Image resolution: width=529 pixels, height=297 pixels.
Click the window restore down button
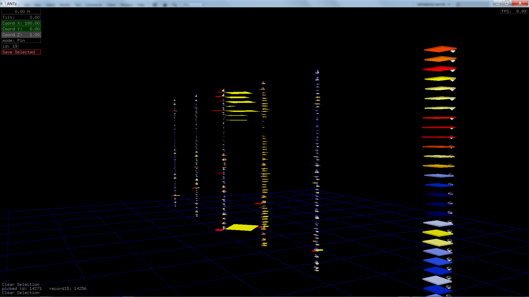[x=507, y=3]
